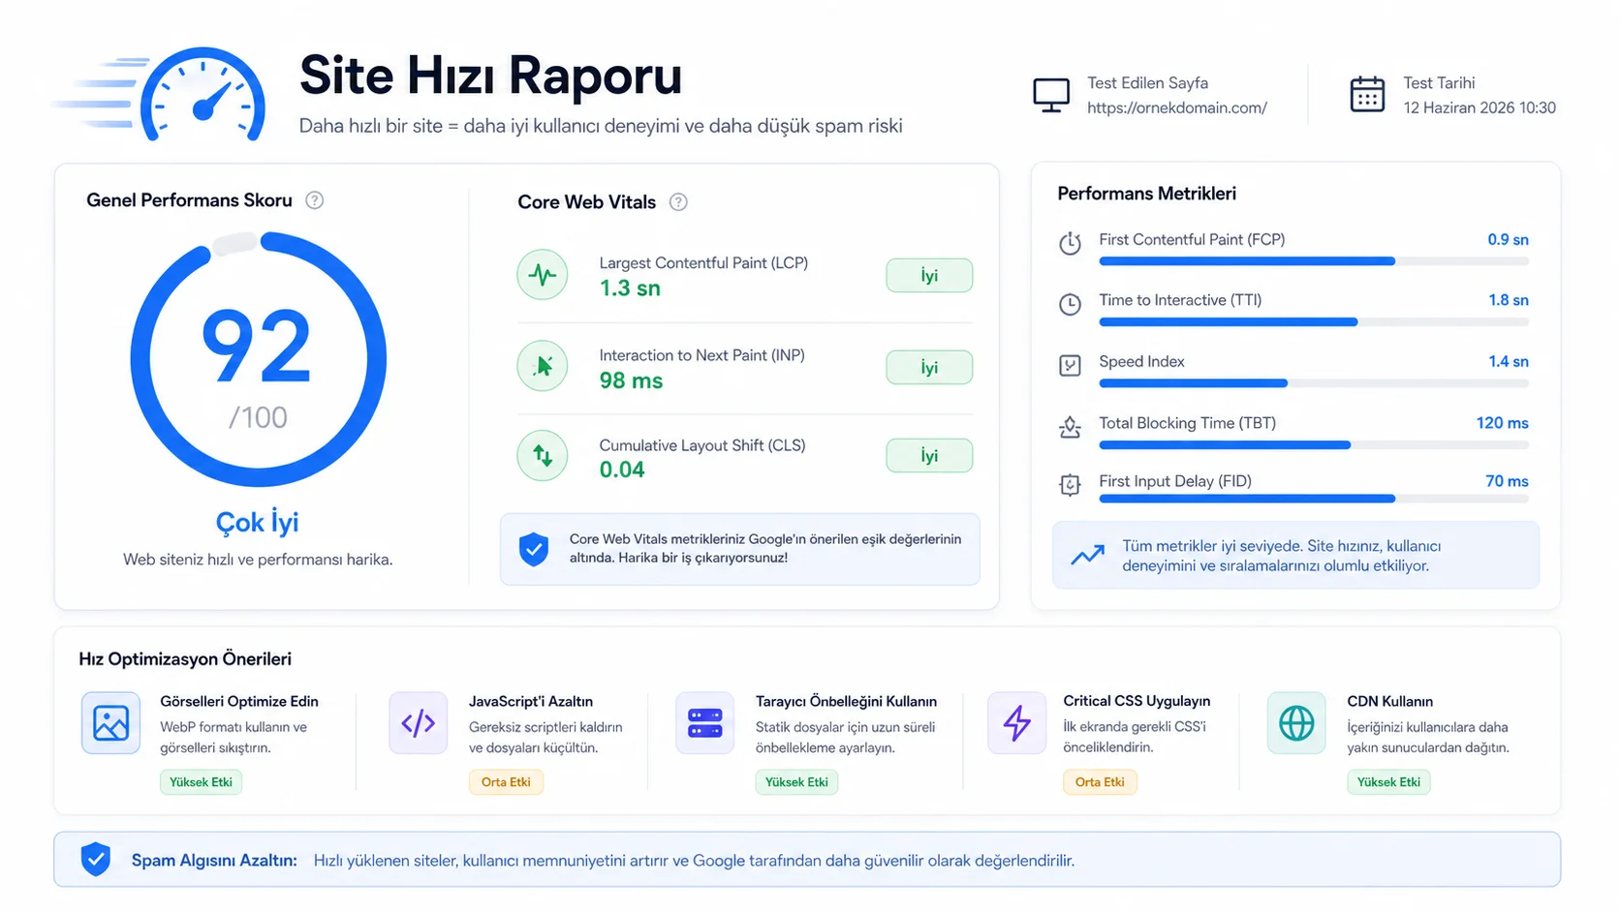
Task: Click shield icon beside Spam Algısını Azaltın
Action: point(95,859)
